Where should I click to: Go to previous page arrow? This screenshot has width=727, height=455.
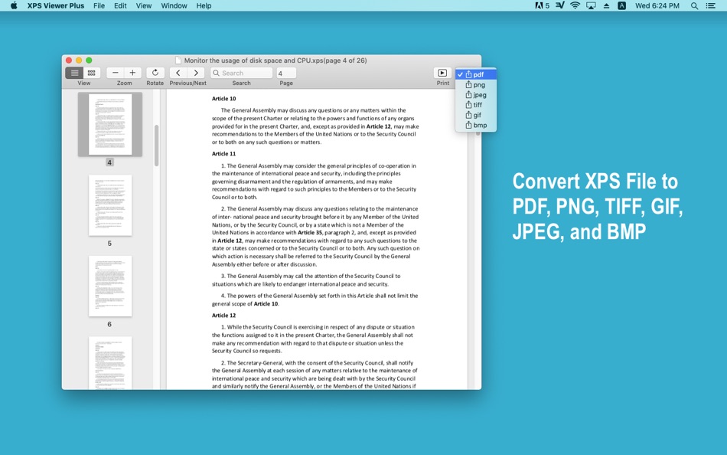(x=178, y=73)
